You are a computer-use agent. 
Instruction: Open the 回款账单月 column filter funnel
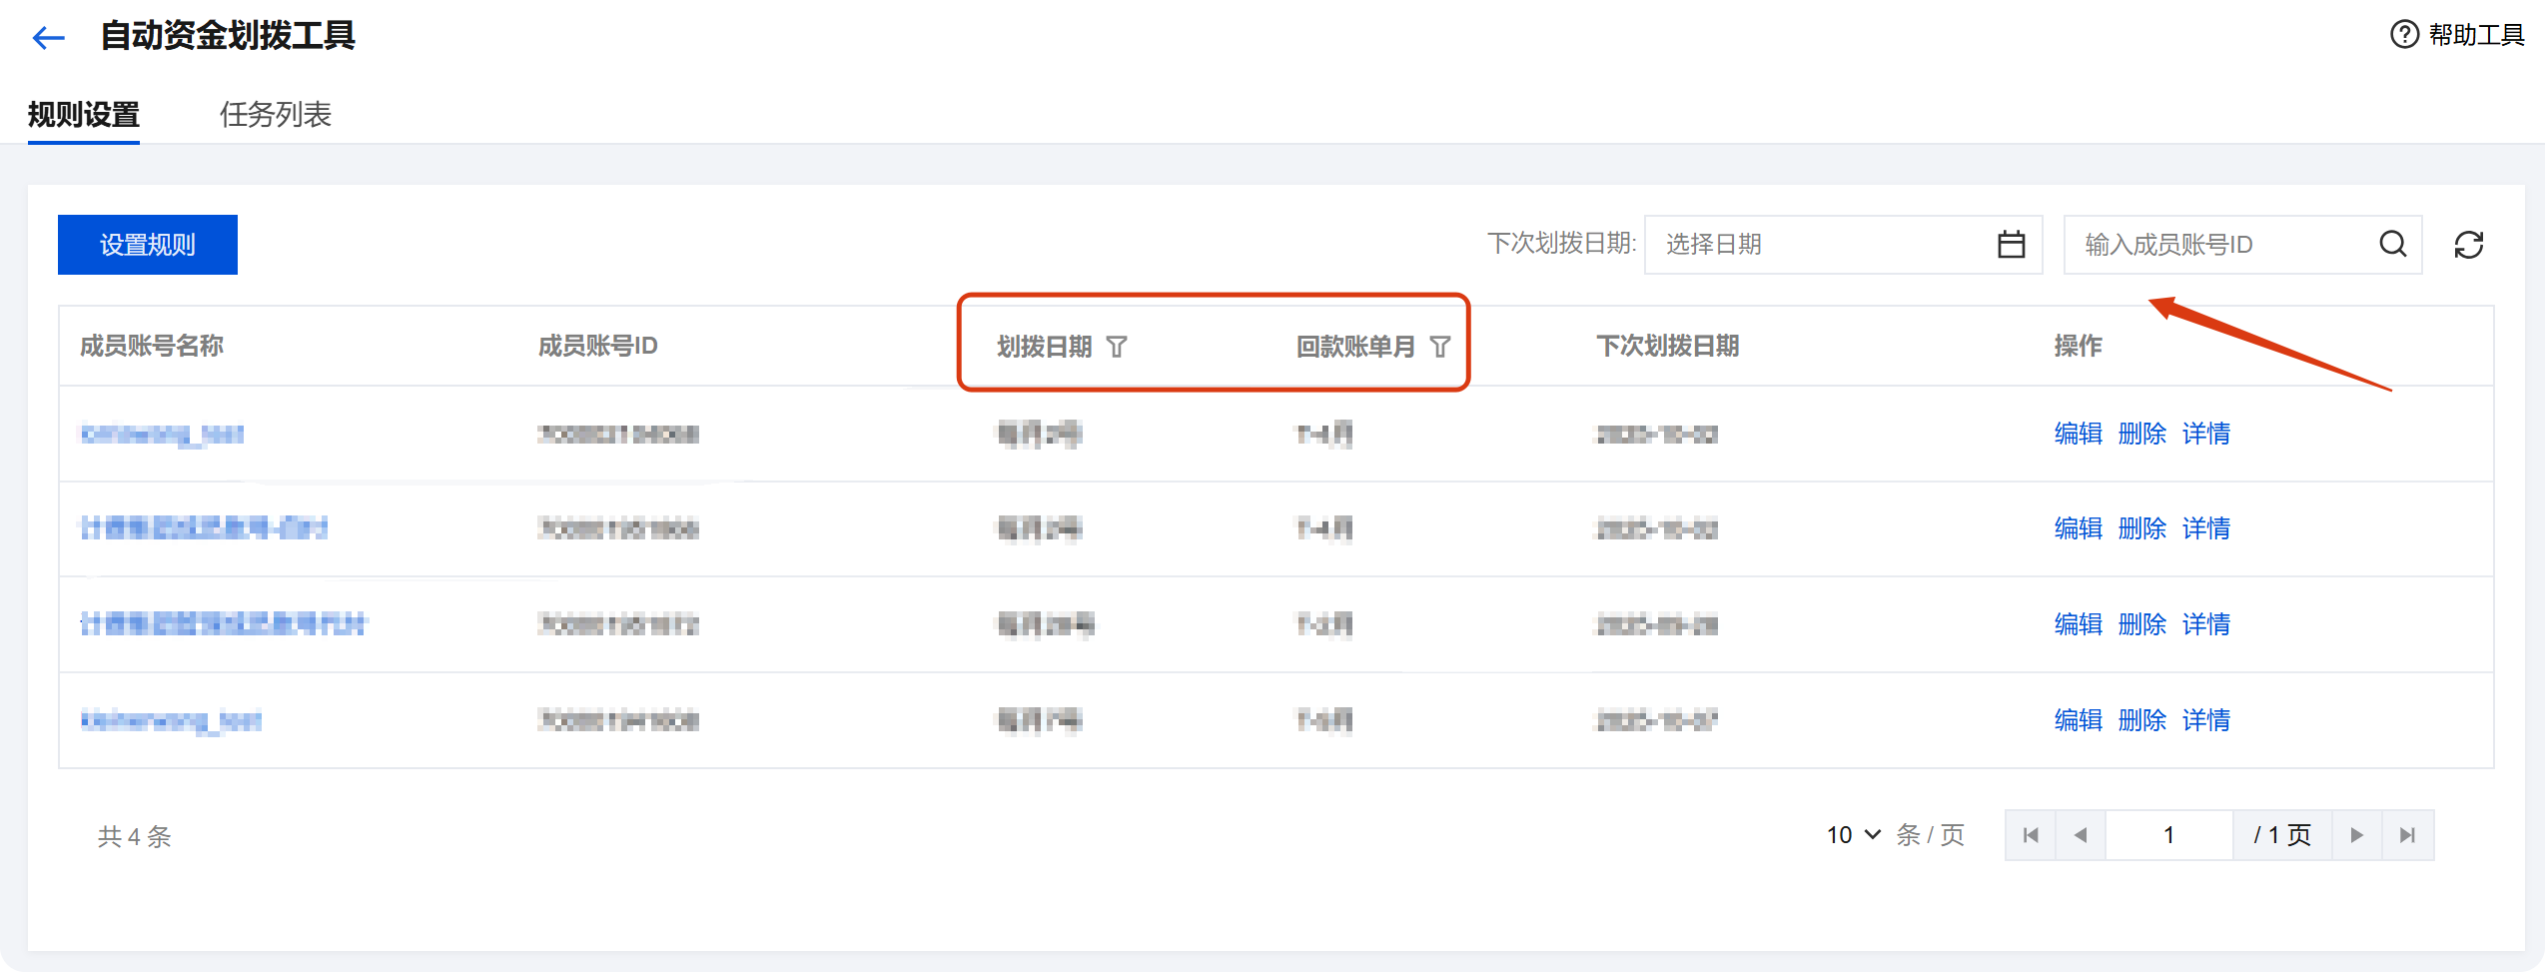coord(1439,347)
